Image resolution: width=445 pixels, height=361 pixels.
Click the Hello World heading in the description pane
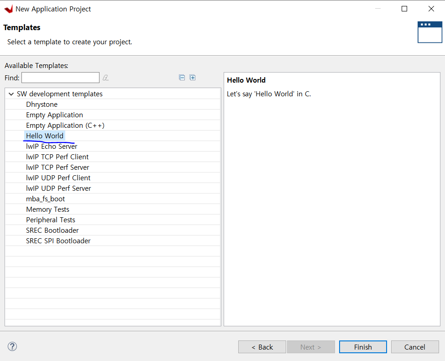point(246,80)
